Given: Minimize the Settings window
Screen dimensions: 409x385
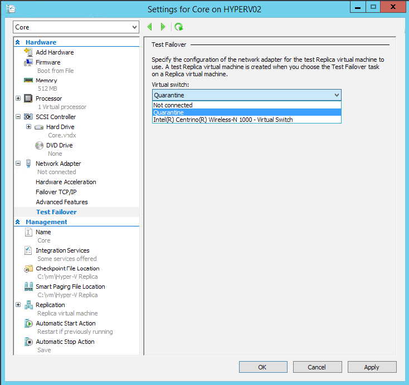Looking at the screenshot, I should click(358, 7).
